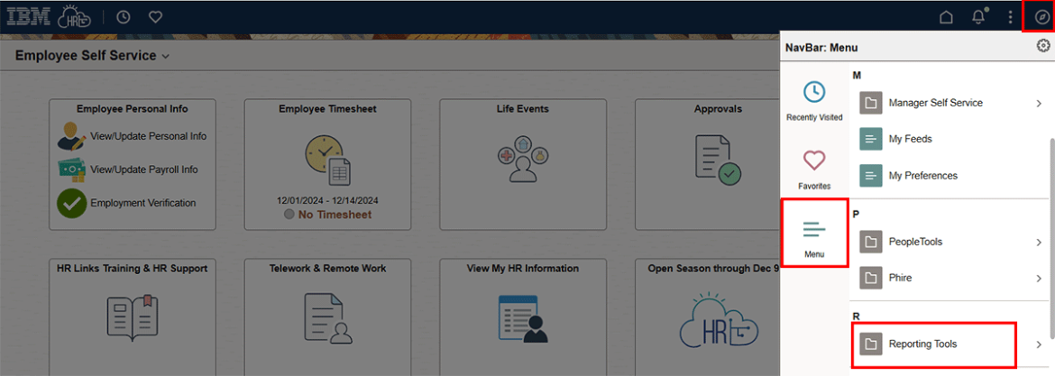The width and height of the screenshot is (1055, 376).
Task: Open the three-dot actions menu
Action: (x=1010, y=17)
